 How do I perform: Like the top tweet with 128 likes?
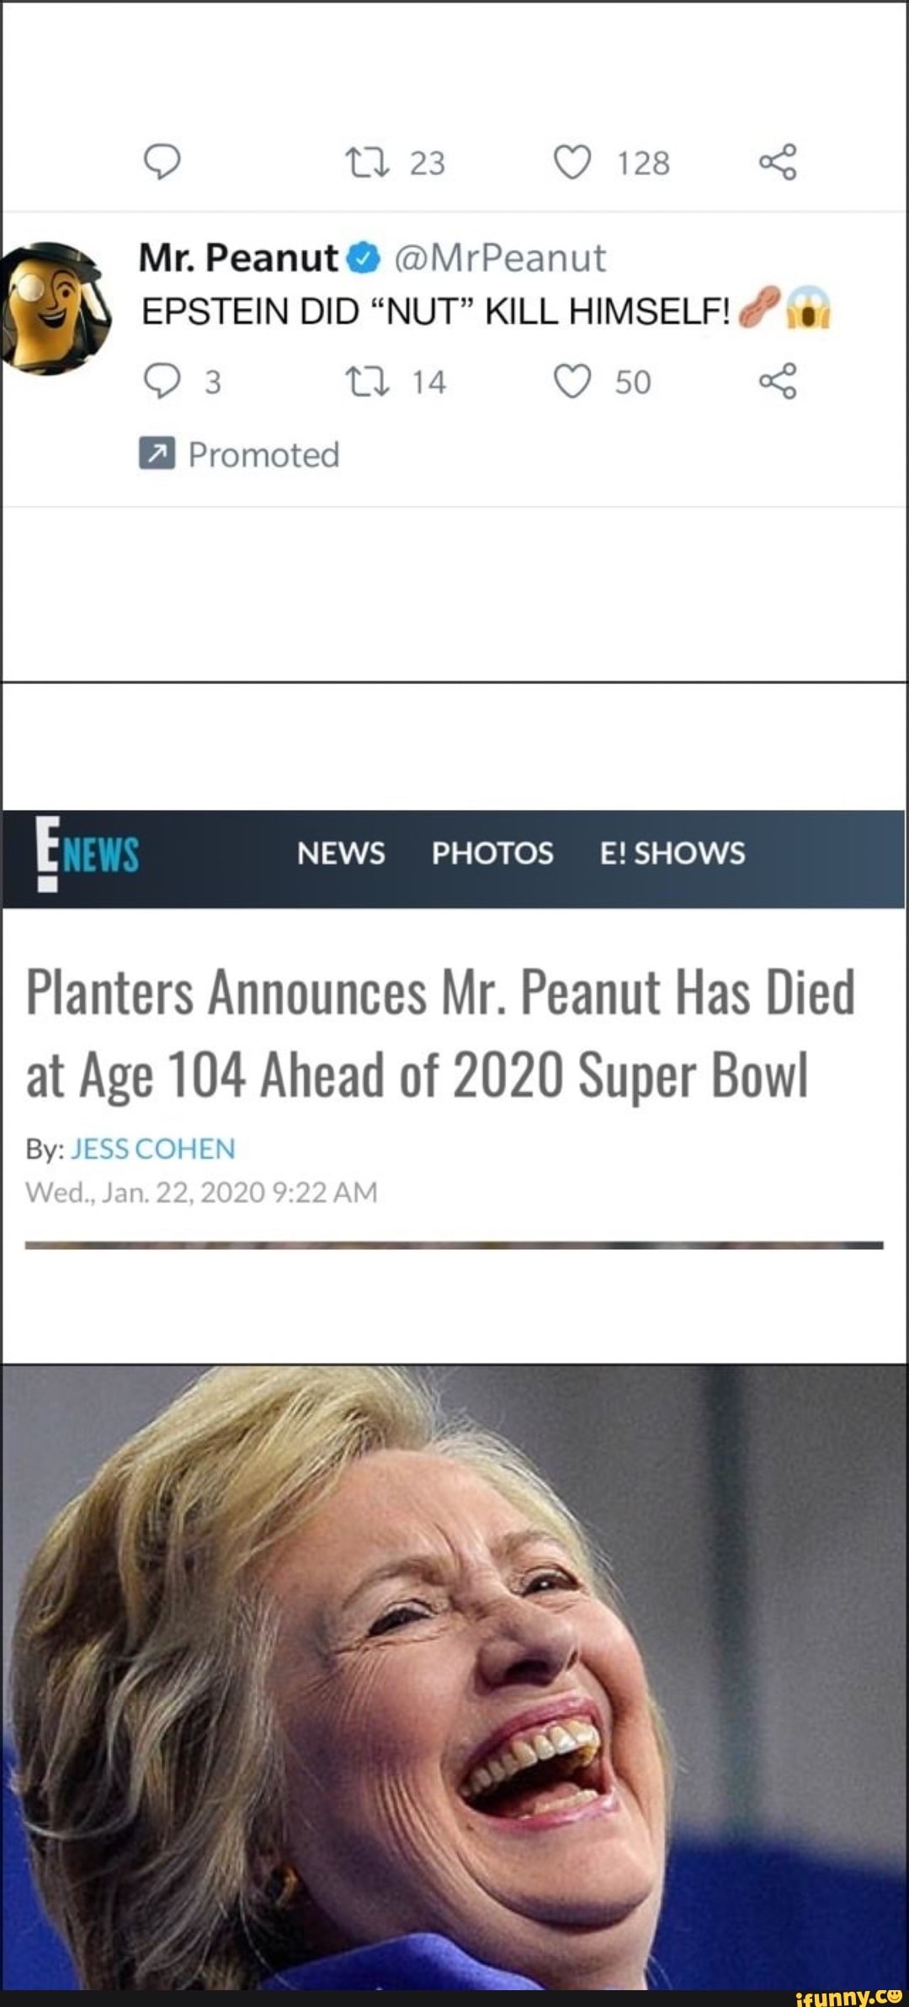coord(572,162)
